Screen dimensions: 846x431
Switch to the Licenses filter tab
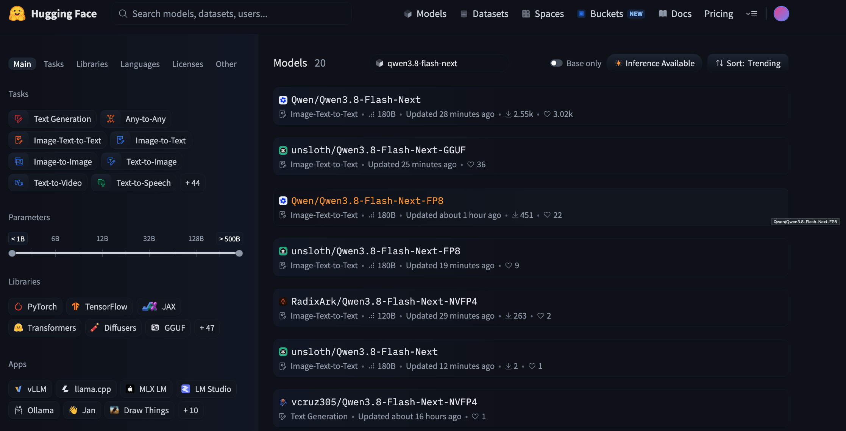click(188, 64)
